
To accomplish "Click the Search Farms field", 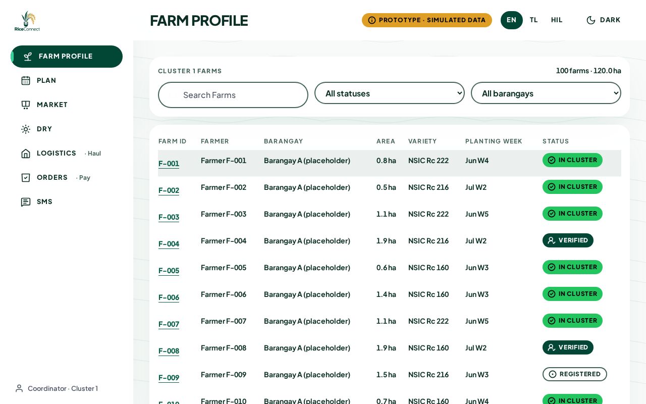I will click(x=233, y=95).
